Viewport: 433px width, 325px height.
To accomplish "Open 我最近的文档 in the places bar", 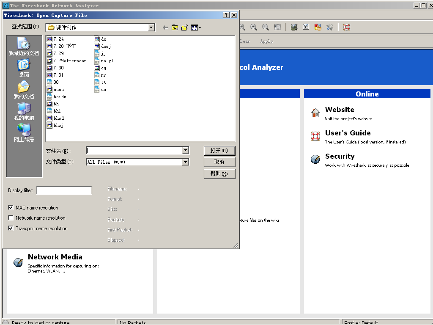I will click(x=24, y=47).
